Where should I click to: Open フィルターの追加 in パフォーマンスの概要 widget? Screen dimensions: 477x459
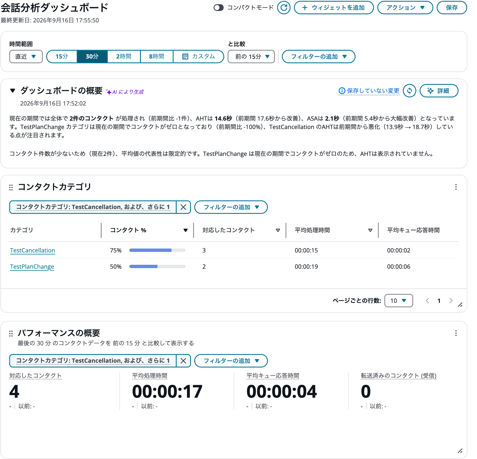(x=231, y=361)
